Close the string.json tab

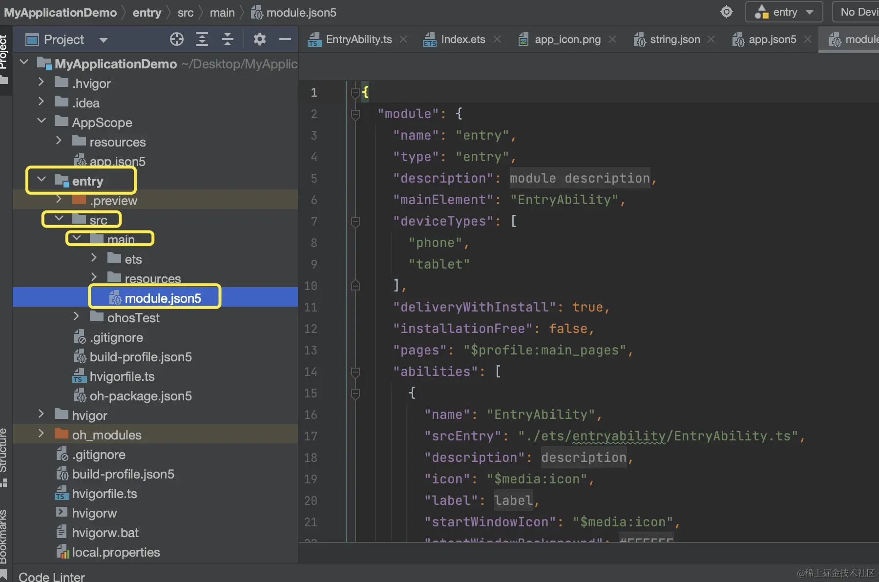point(711,39)
